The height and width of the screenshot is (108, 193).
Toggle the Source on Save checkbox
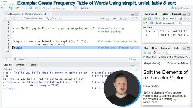point(25,19)
